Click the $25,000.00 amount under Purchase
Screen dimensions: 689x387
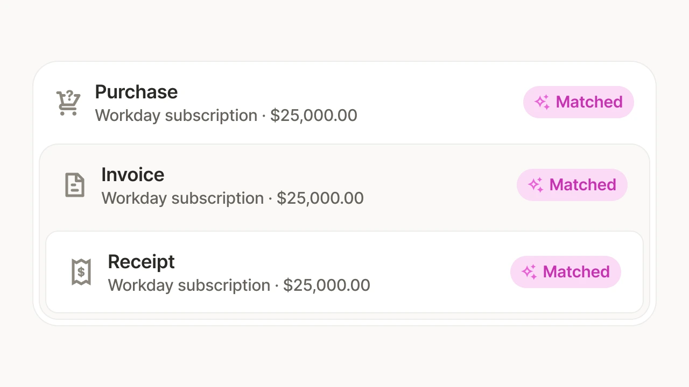(314, 116)
